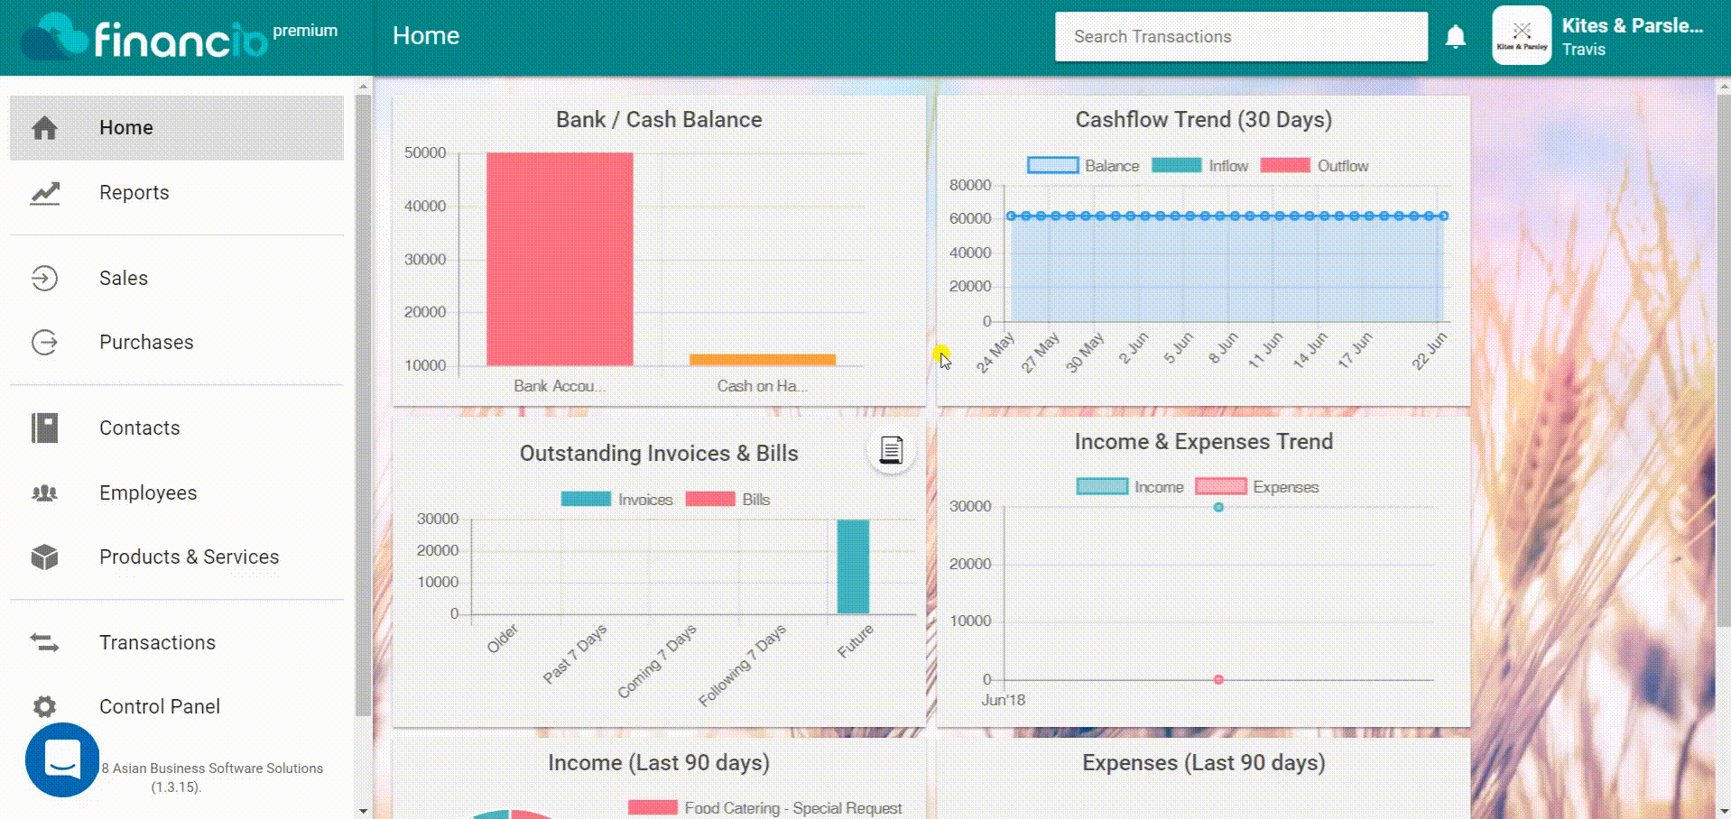Click the Control Panel gear icon
Viewport: 1731px width, 819px height.
pos(44,707)
